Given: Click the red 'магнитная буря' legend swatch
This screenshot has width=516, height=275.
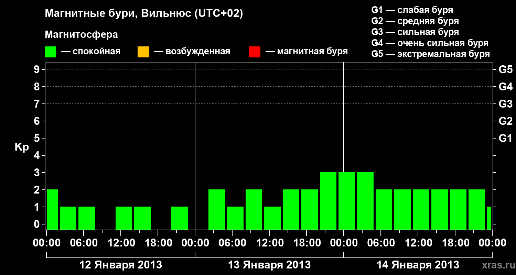Looking at the screenshot, I should 255,52.
